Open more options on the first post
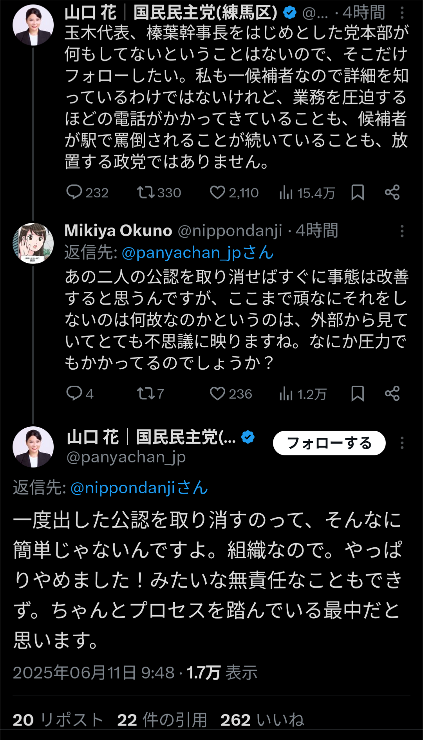Screen dimensions: 423x740 (x=402, y=13)
